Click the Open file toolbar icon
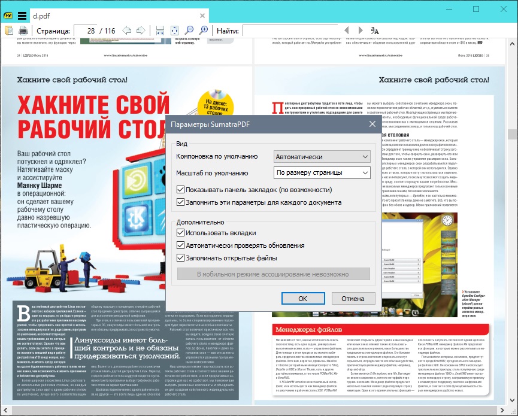The image size is (518, 416). point(9,31)
